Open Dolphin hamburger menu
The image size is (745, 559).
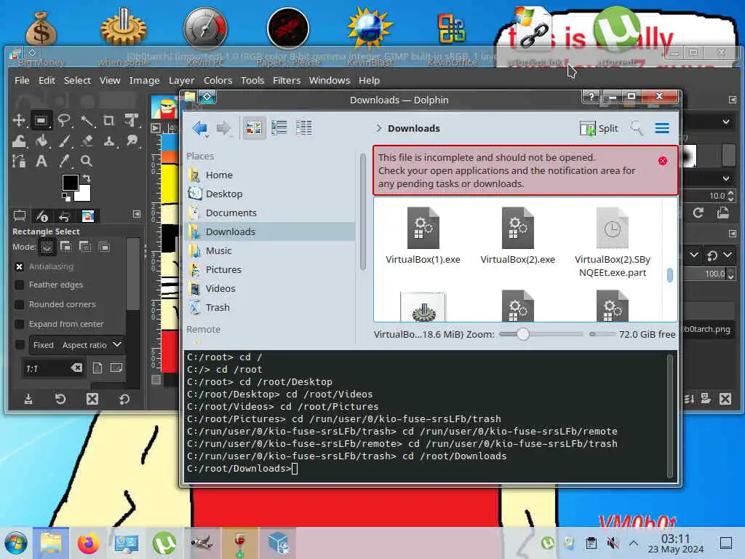point(662,128)
